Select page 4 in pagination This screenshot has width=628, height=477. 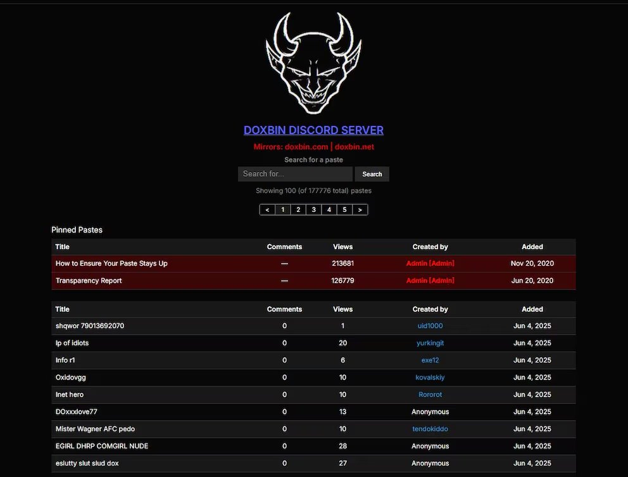coord(329,209)
